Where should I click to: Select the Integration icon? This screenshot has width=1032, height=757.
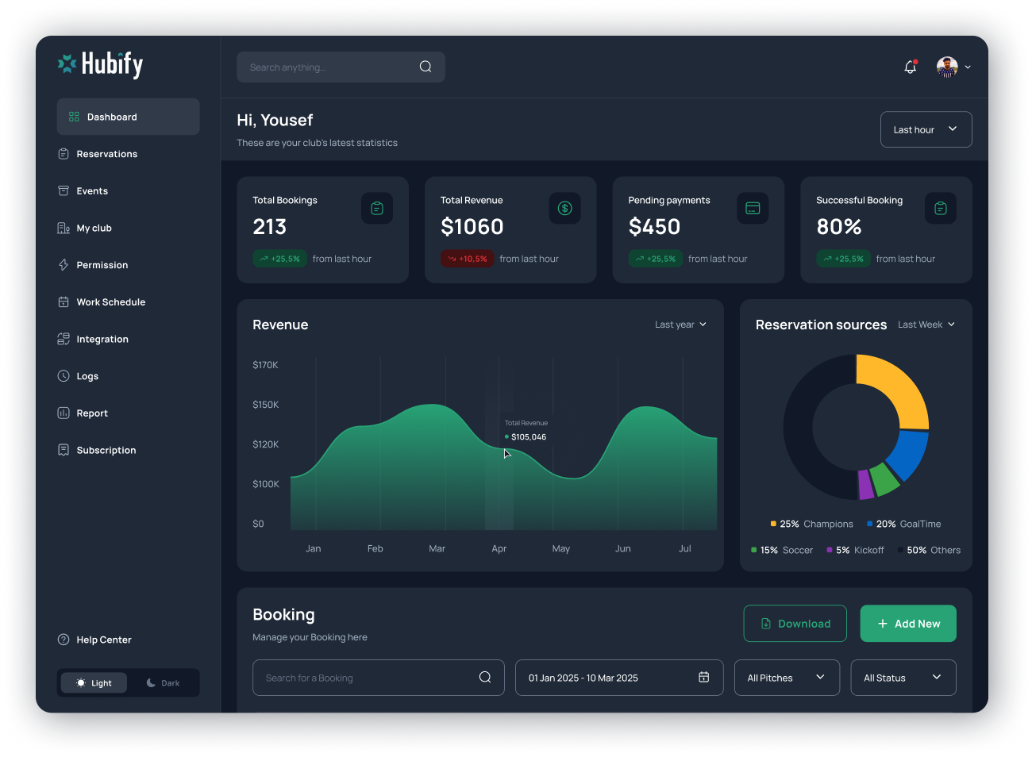pos(64,339)
